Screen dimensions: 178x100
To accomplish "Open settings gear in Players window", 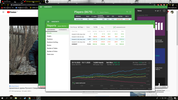I will (130, 12).
